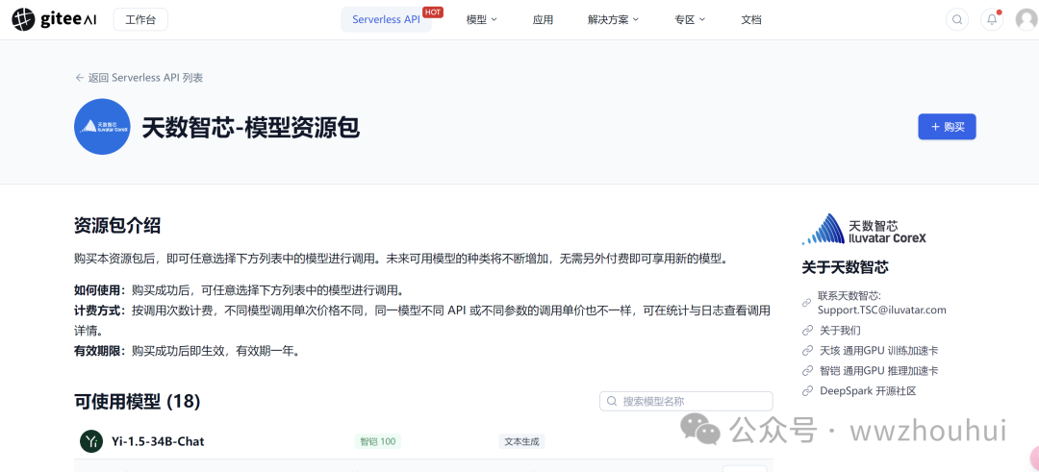The height and width of the screenshot is (472, 1039).
Task: Click the 可使用模型 (18) heading
Action: (x=138, y=401)
